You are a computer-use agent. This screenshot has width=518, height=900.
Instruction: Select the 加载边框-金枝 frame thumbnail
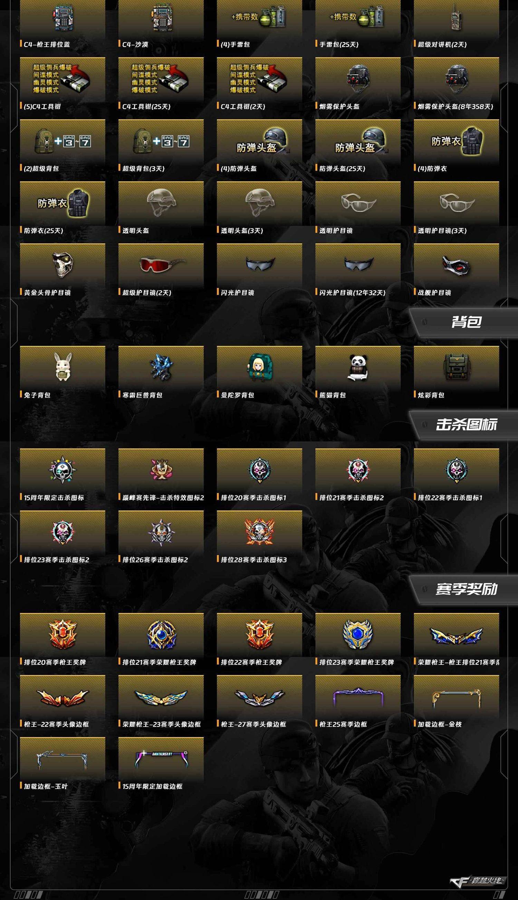pos(457,697)
